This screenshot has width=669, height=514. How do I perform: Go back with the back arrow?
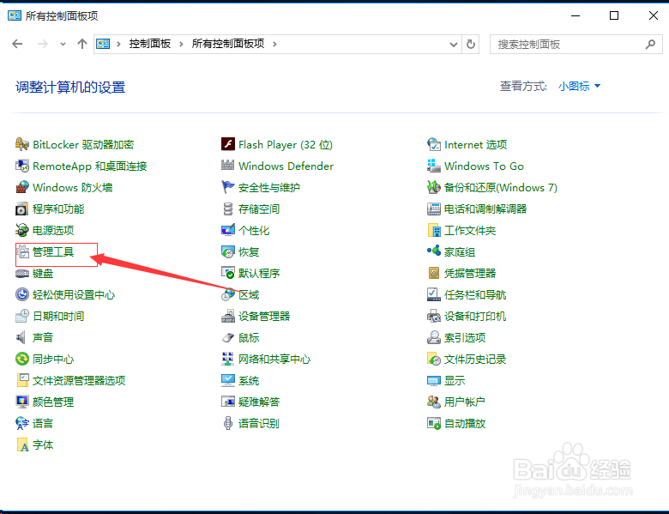(17, 44)
